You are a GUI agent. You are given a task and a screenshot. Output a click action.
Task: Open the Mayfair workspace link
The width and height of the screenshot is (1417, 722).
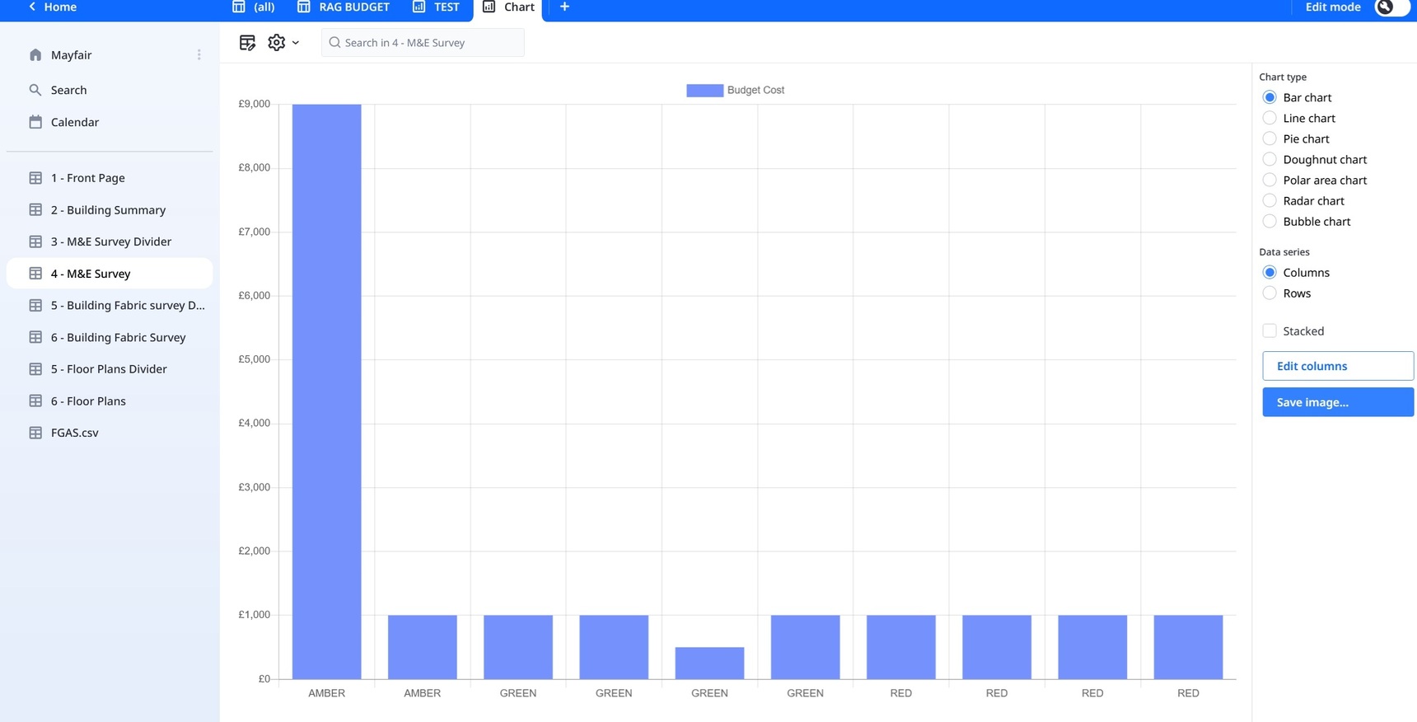71,55
